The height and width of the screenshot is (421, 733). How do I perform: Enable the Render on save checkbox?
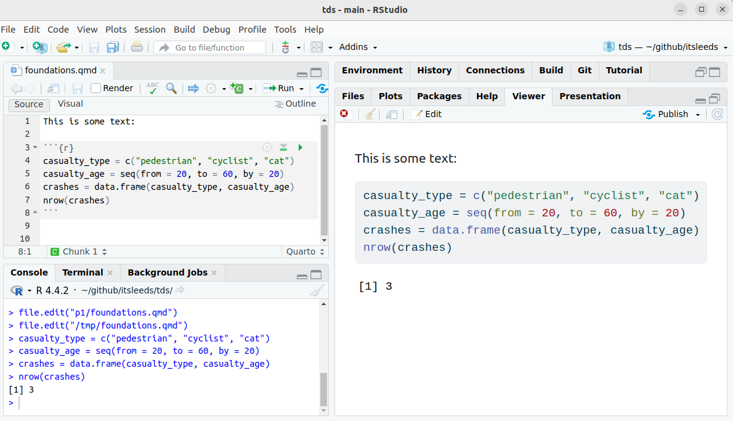pos(96,88)
